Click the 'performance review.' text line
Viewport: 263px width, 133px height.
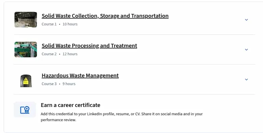point(59,120)
